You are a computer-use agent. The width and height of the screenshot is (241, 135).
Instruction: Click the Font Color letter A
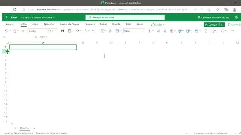click(85, 31)
